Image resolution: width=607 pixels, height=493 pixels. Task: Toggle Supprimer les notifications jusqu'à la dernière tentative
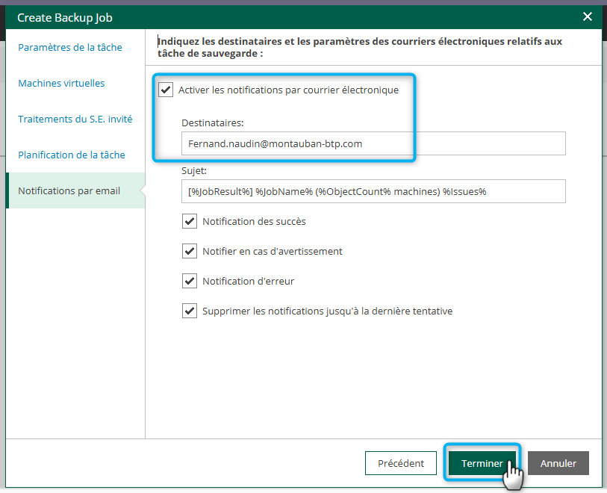pyautogui.click(x=190, y=311)
